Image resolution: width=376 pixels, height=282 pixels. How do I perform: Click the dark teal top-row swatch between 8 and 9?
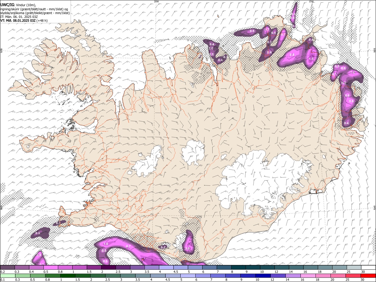(238, 268)
